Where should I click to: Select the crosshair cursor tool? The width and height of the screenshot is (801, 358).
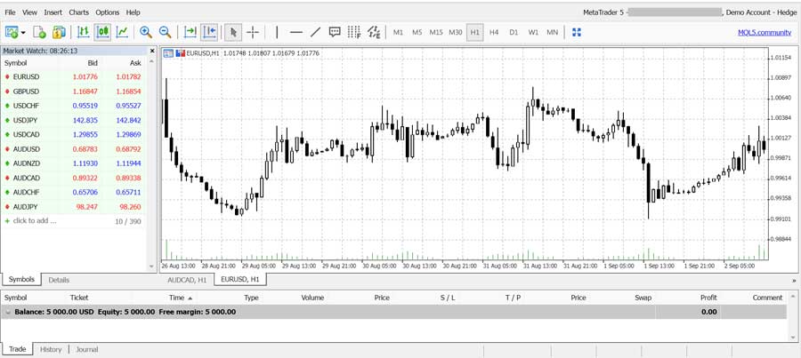[x=253, y=32]
